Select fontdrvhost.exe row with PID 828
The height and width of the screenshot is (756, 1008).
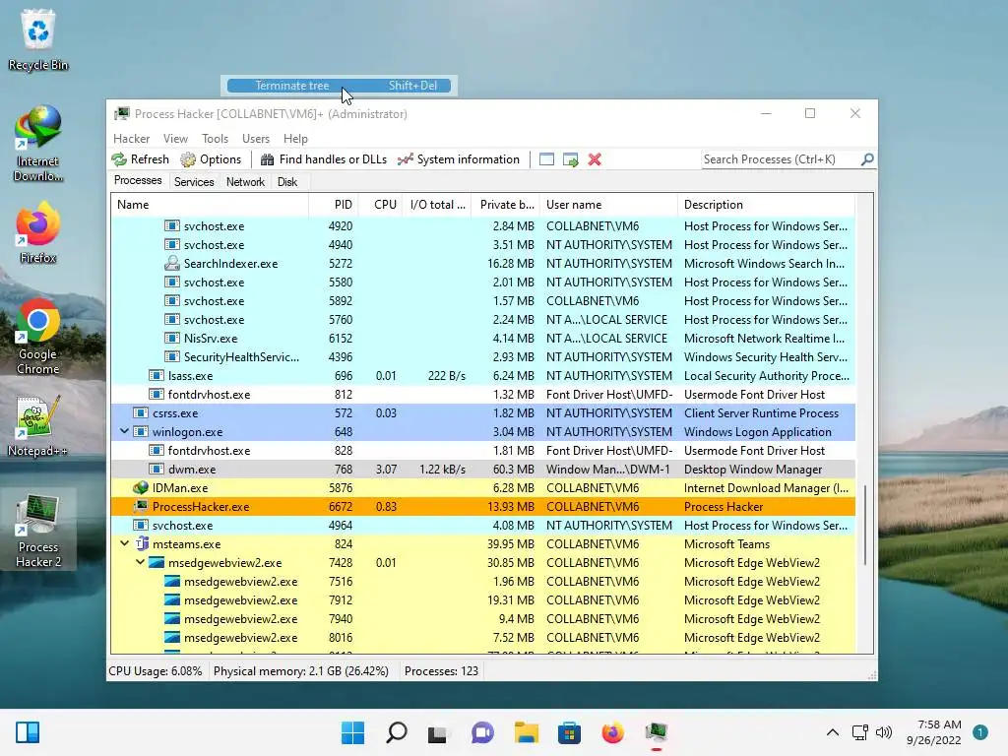click(482, 451)
